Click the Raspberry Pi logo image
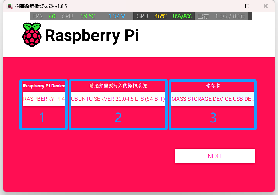The image size is (278, 195). coord(32,35)
